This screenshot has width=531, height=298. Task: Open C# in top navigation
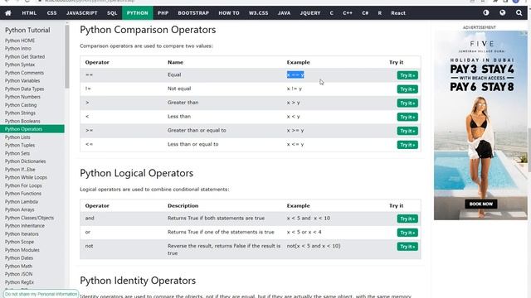pos(365,13)
